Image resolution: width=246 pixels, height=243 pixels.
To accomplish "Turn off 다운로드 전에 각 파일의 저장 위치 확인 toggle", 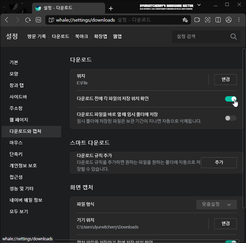I will coord(230,99).
